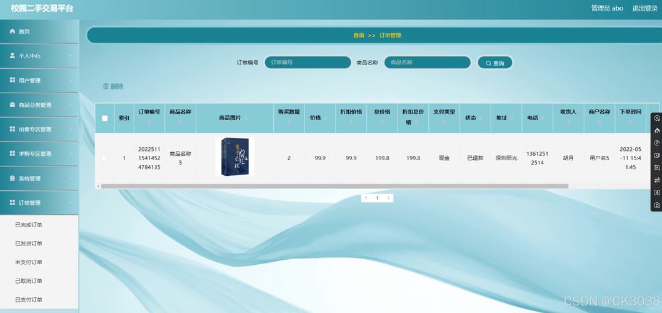
Task: Click the 删除 delete button
Action: [113, 86]
